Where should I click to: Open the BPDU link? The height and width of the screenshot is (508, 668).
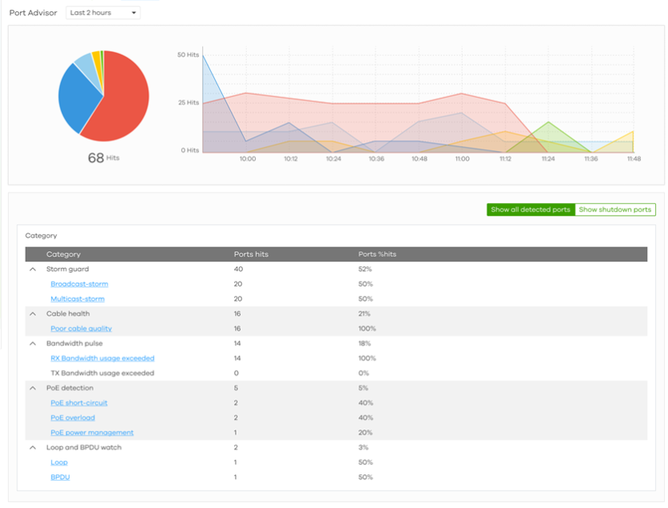(x=59, y=478)
